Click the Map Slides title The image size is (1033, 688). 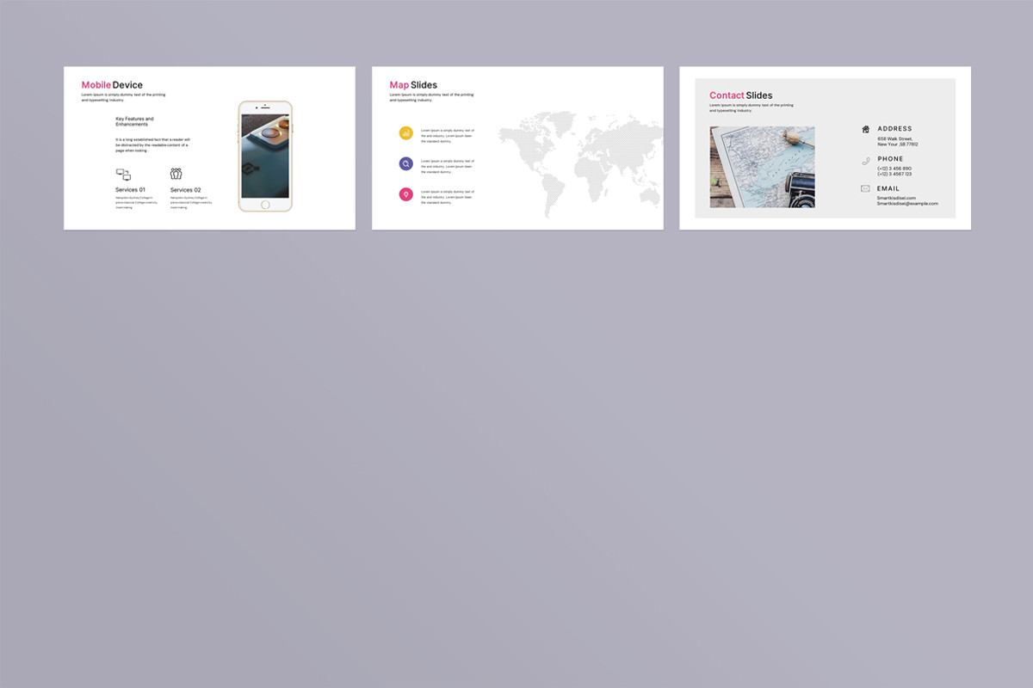(413, 85)
